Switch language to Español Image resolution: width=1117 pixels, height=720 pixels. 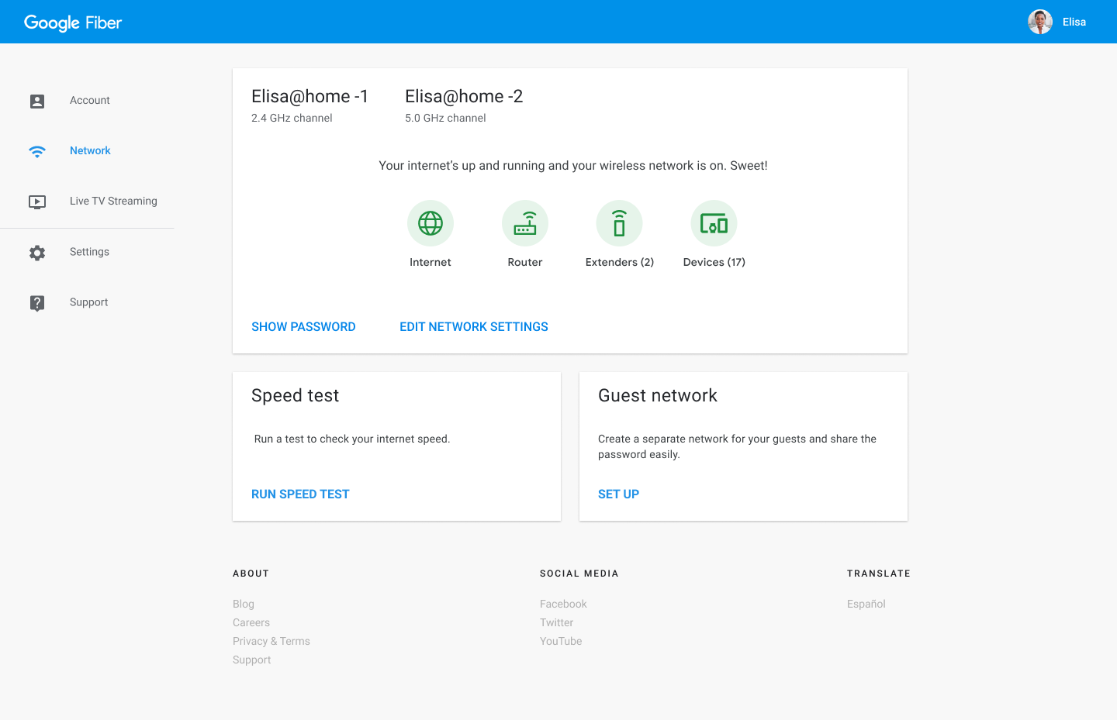coord(866,604)
